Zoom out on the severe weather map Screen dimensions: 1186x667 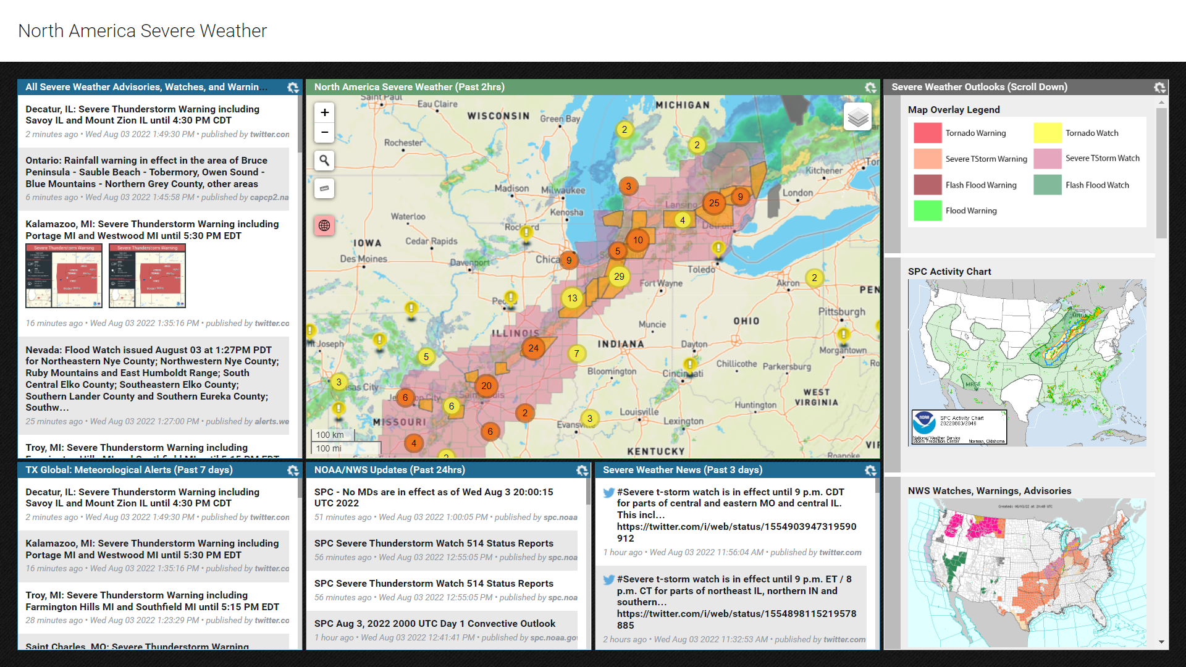tap(324, 133)
